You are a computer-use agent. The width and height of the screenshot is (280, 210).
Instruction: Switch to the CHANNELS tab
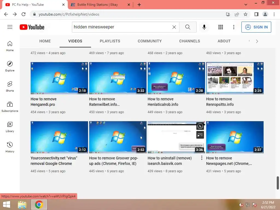[x=190, y=41]
